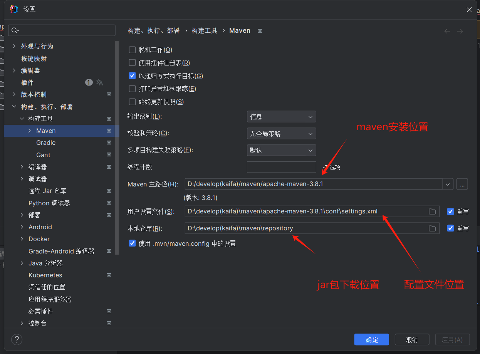Viewport: 480px width, 354px height.
Task: Click 构建、执行、部署 breadcrumb link
Action: (x=154, y=30)
